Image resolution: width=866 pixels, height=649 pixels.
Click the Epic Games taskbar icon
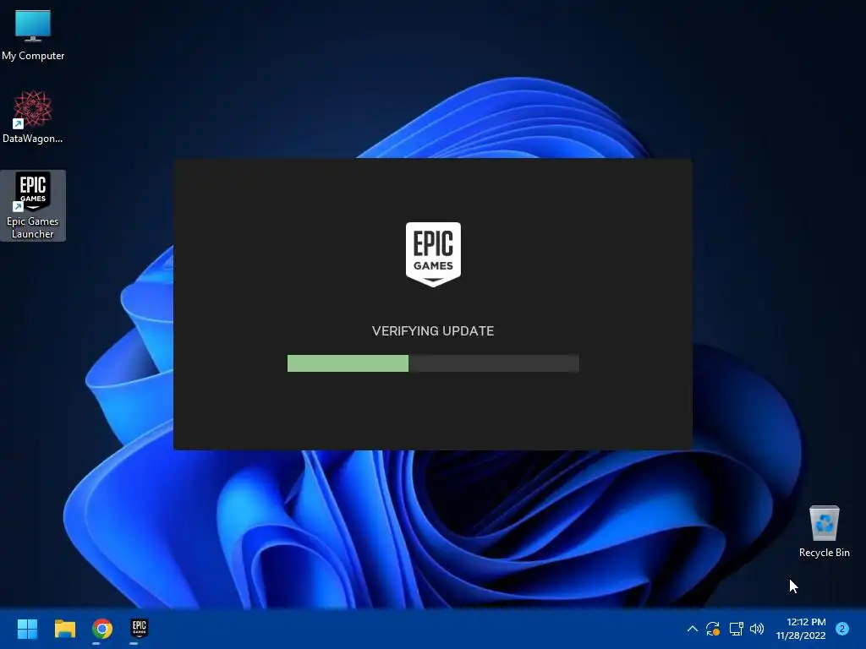click(x=140, y=628)
